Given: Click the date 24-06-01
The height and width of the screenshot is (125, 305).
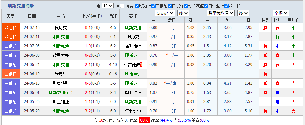Looking at the screenshot, I should coord(32,93).
